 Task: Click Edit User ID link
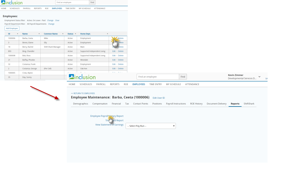coord(159,98)
